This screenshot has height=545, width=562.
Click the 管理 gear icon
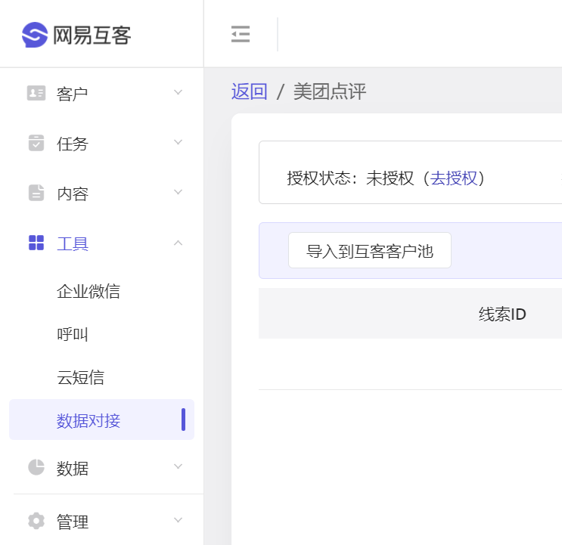[36, 521]
